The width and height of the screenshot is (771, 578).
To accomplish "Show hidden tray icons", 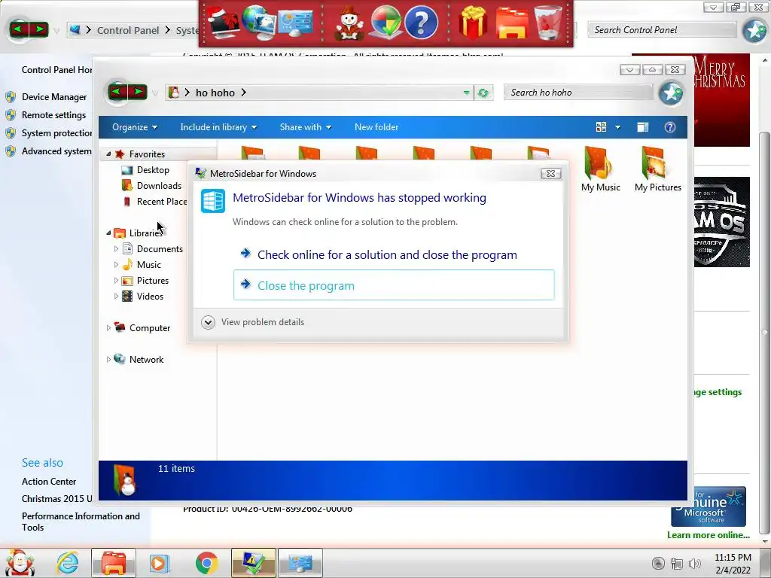I will (658, 563).
